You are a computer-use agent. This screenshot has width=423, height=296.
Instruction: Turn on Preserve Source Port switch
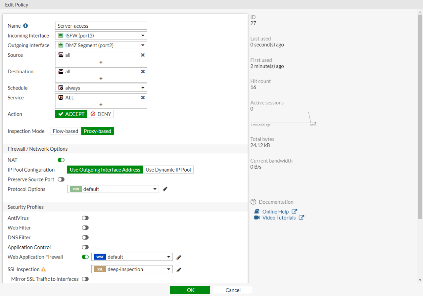[x=61, y=179]
